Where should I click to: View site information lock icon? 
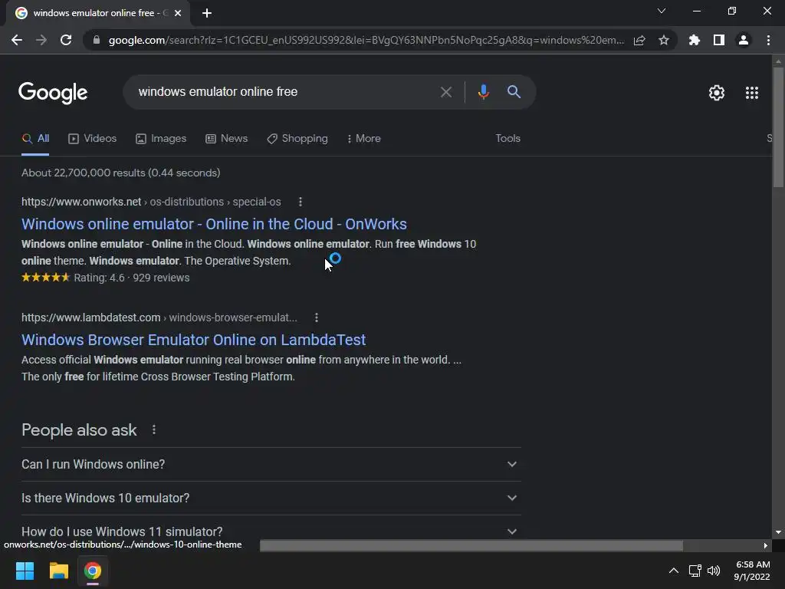pos(96,40)
